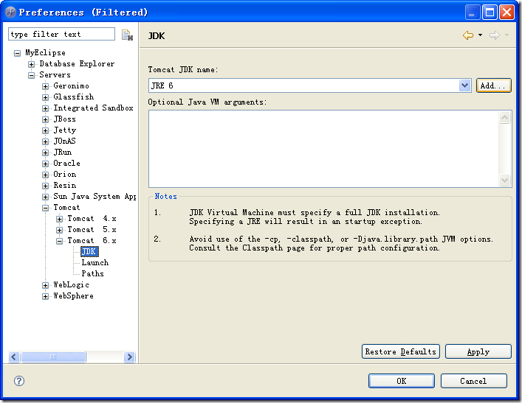
Task: Open the back history dropdown arrow
Action: (480, 35)
